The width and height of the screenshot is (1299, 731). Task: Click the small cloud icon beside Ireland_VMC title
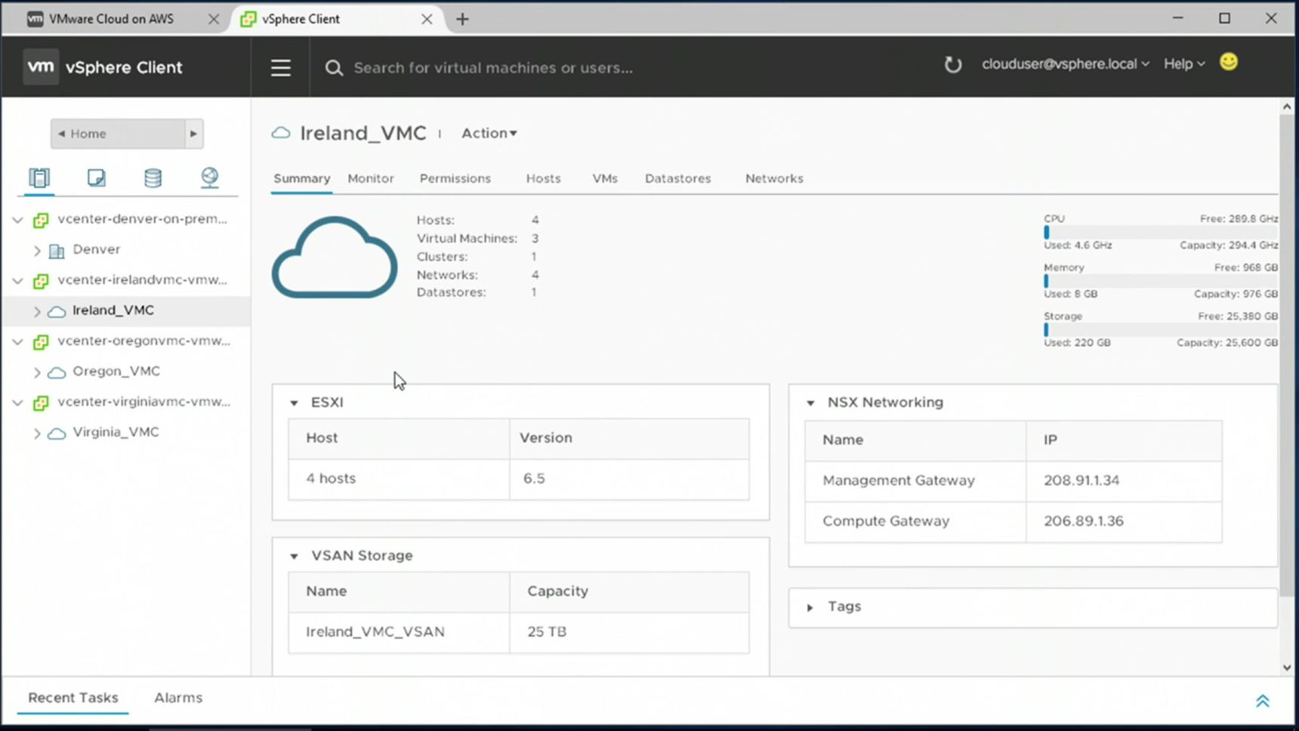coord(281,133)
